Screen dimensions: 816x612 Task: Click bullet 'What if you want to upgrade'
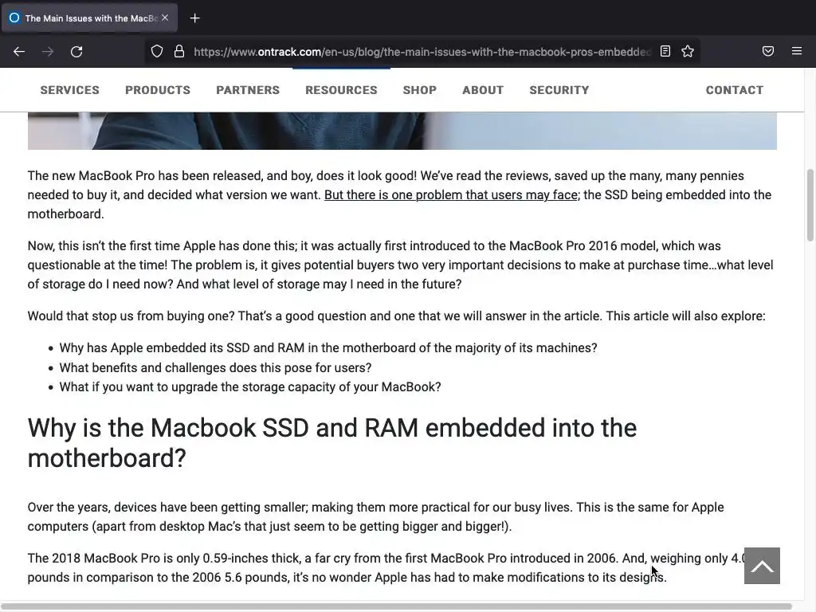[250, 387]
